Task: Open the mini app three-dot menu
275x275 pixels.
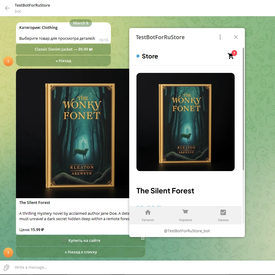Action: (220, 37)
